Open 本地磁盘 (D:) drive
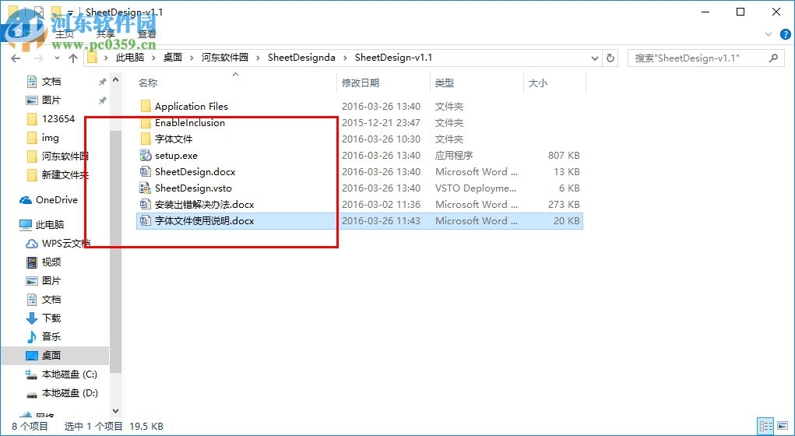Screen dimensions: 795x436 click(62, 393)
